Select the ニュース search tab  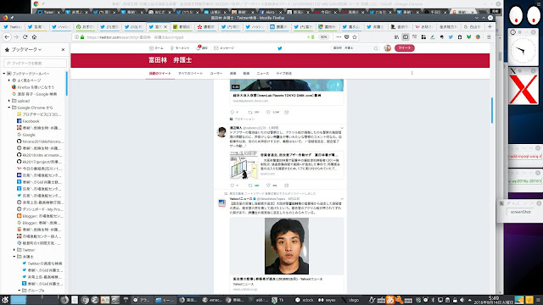click(262, 74)
